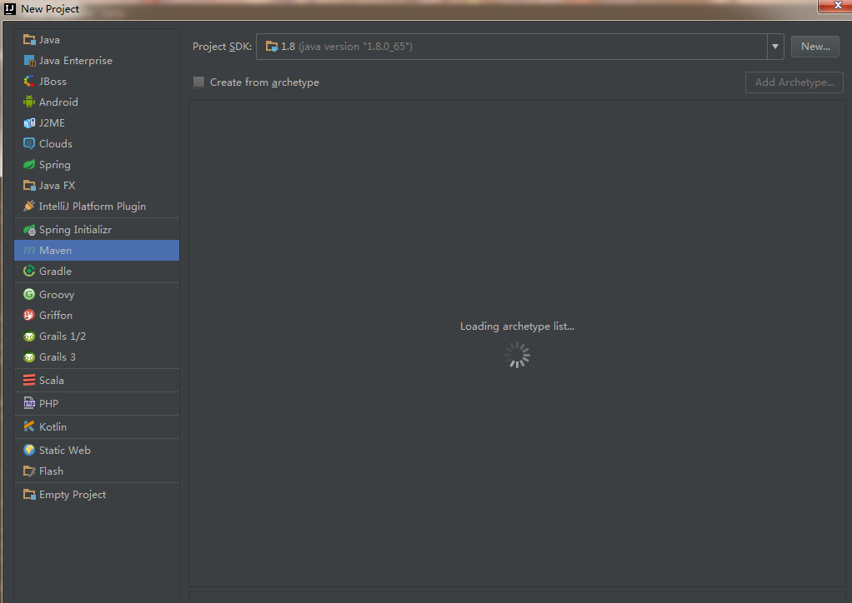Pick J2ME label from the list
Screen dimensions: 852x603
pos(52,122)
